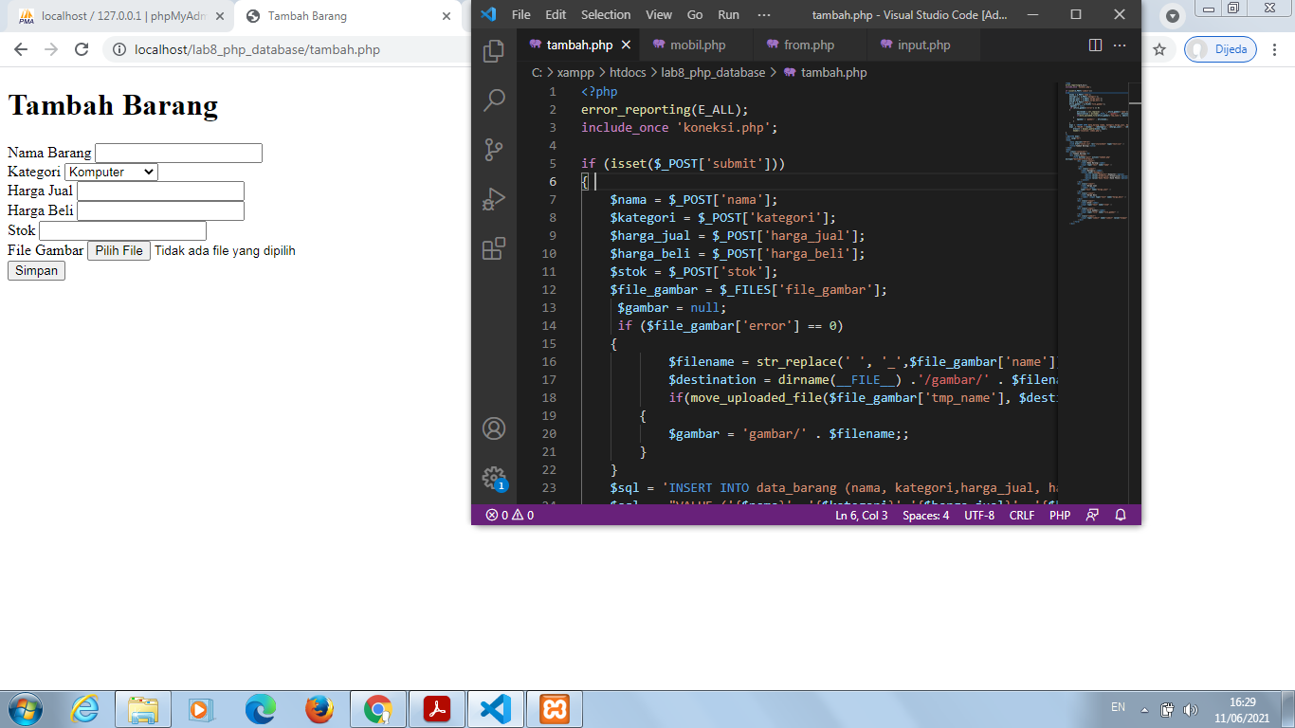Click htdocs in the breadcrumb path
The image size is (1295, 728).
tap(629, 72)
